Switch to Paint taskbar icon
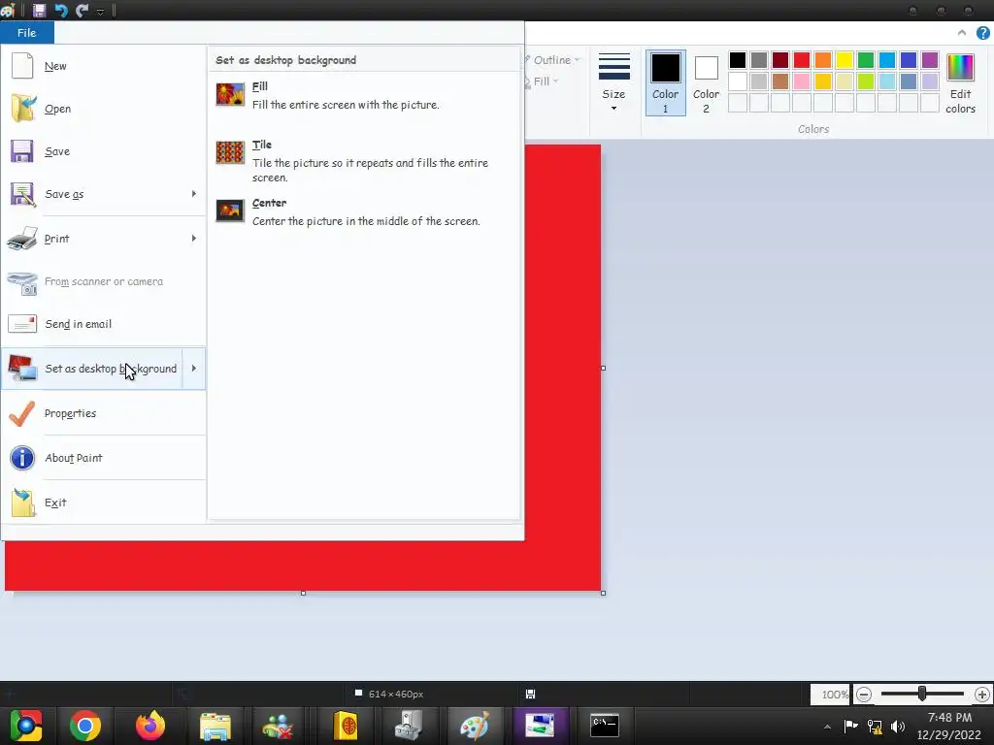994x745 pixels. pyautogui.click(x=474, y=726)
